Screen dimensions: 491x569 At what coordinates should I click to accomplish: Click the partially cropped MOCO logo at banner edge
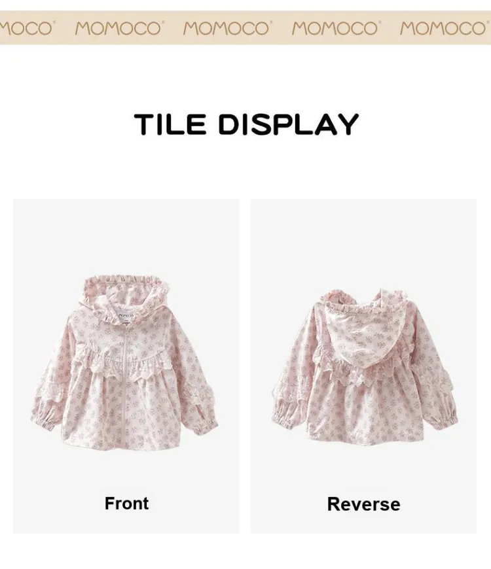(x=26, y=28)
